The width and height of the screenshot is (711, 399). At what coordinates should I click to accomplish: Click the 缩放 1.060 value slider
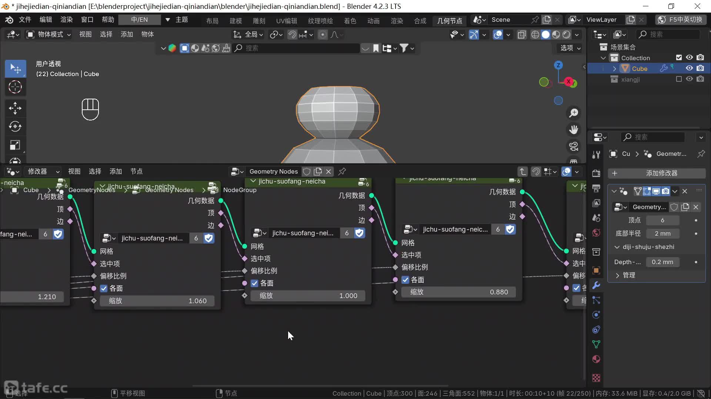[x=157, y=301]
